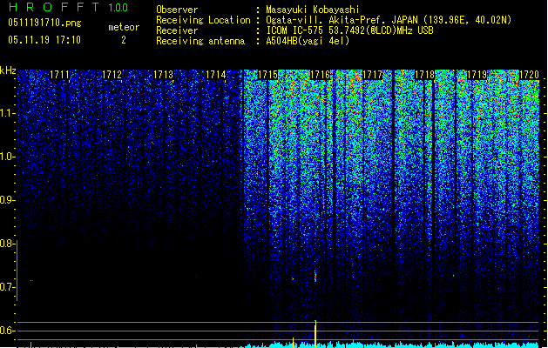Click the short yellow peak in the signal graph
This screenshot has width=548, height=348.
294,343
